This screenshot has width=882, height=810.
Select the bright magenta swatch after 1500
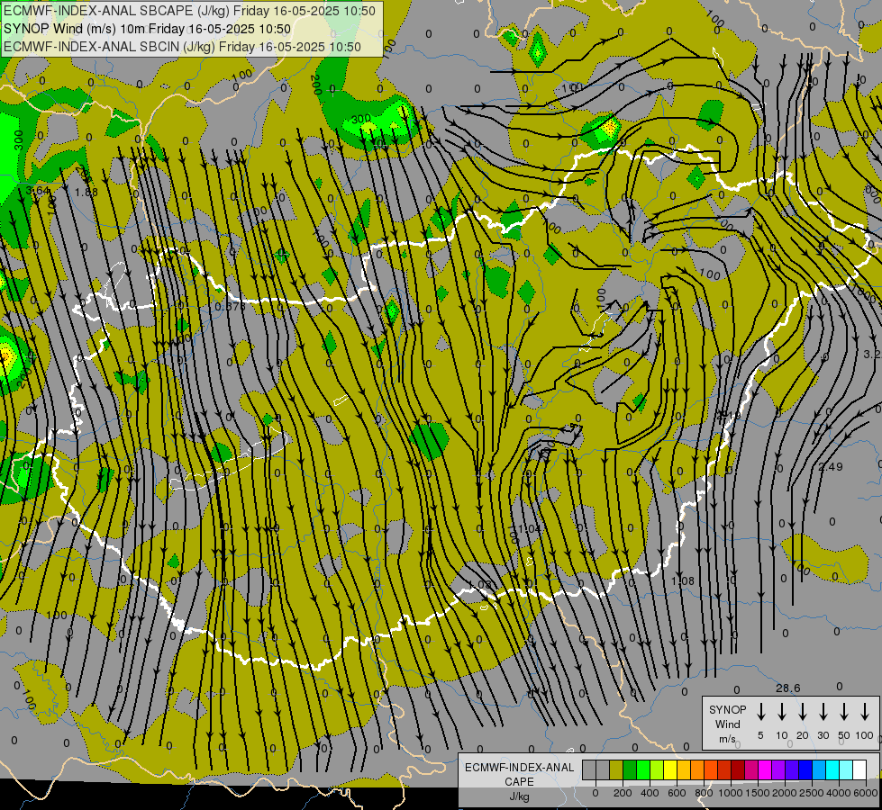tap(765, 769)
